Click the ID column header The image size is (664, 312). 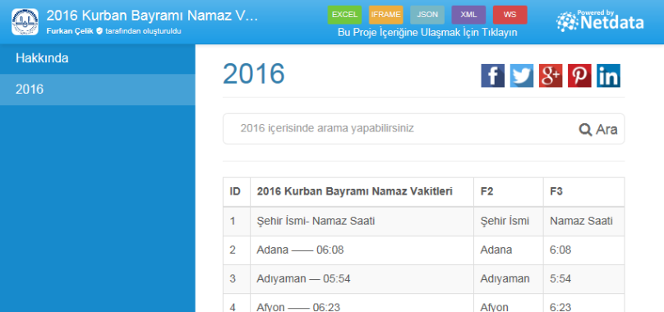point(237,192)
